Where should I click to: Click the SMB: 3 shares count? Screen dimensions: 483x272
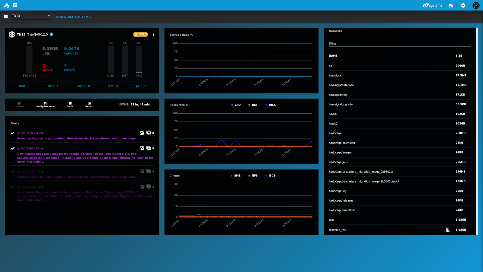pyautogui.click(x=24, y=86)
